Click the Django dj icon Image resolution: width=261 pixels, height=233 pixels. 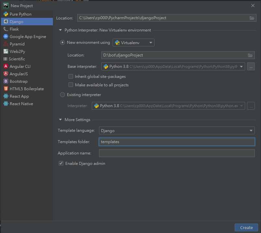(x=6, y=21)
